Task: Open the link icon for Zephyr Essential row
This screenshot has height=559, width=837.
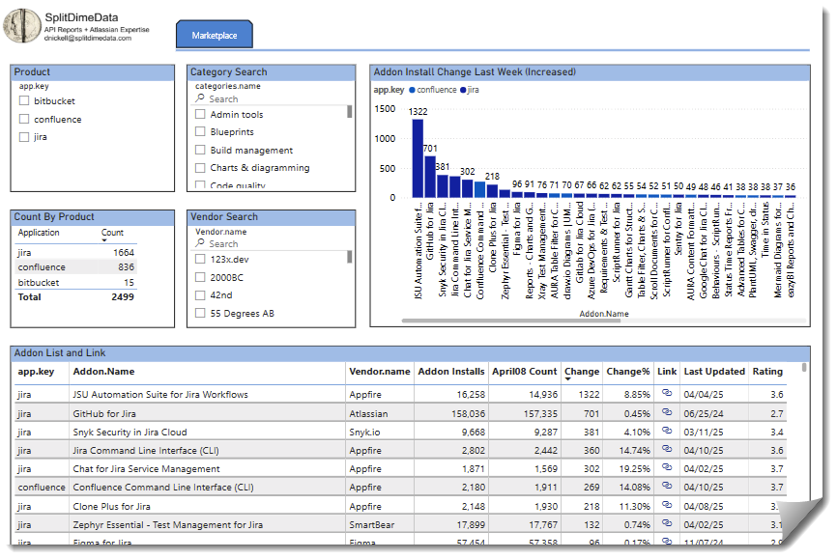Action: click(667, 523)
